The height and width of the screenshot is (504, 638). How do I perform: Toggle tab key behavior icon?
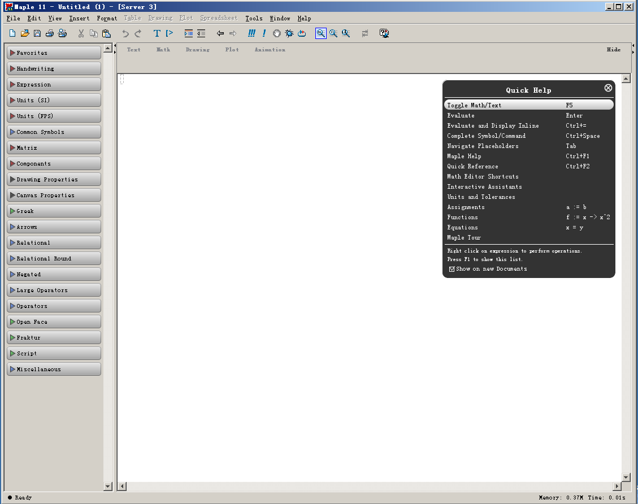coord(365,33)
